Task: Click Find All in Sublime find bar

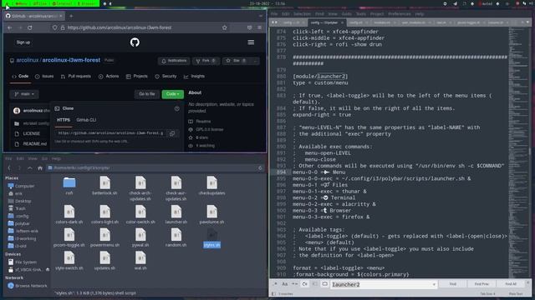Action: click(511, 284)
